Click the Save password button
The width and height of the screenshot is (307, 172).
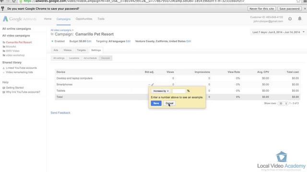click(x=289, y=9)
